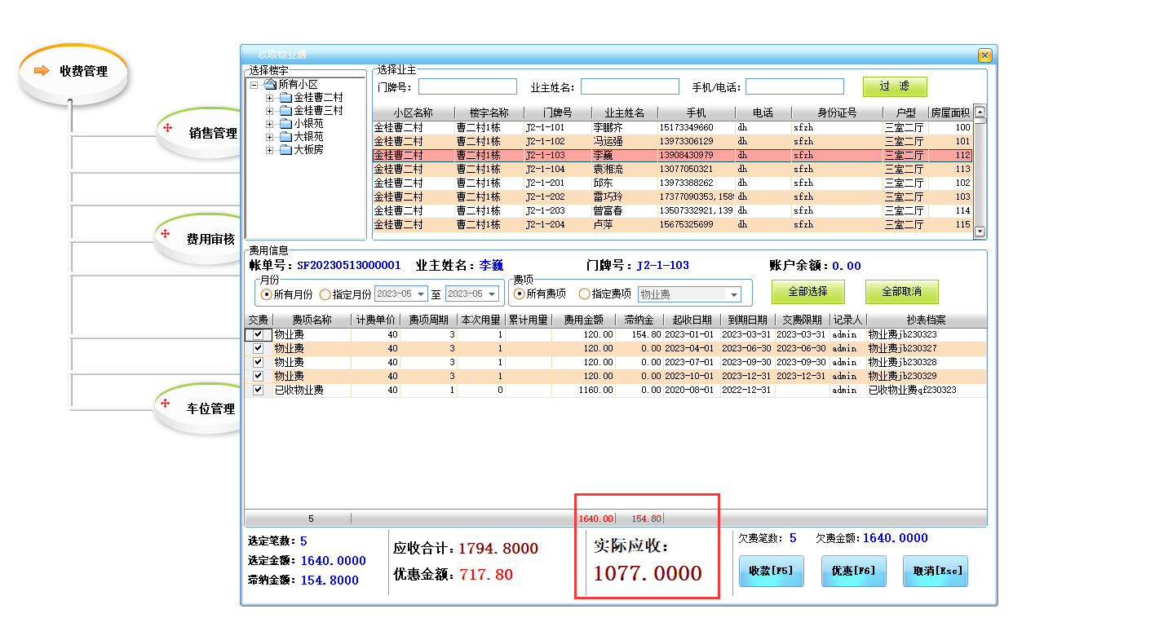Click the red icon beside 车位管理
This screenshot has width=1168, height=618.
point(165,404)
